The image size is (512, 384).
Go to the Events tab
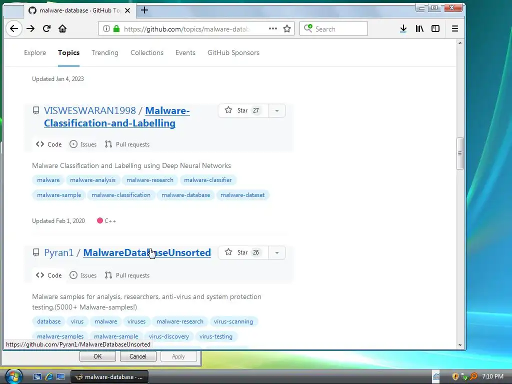[x=185, y=52]
